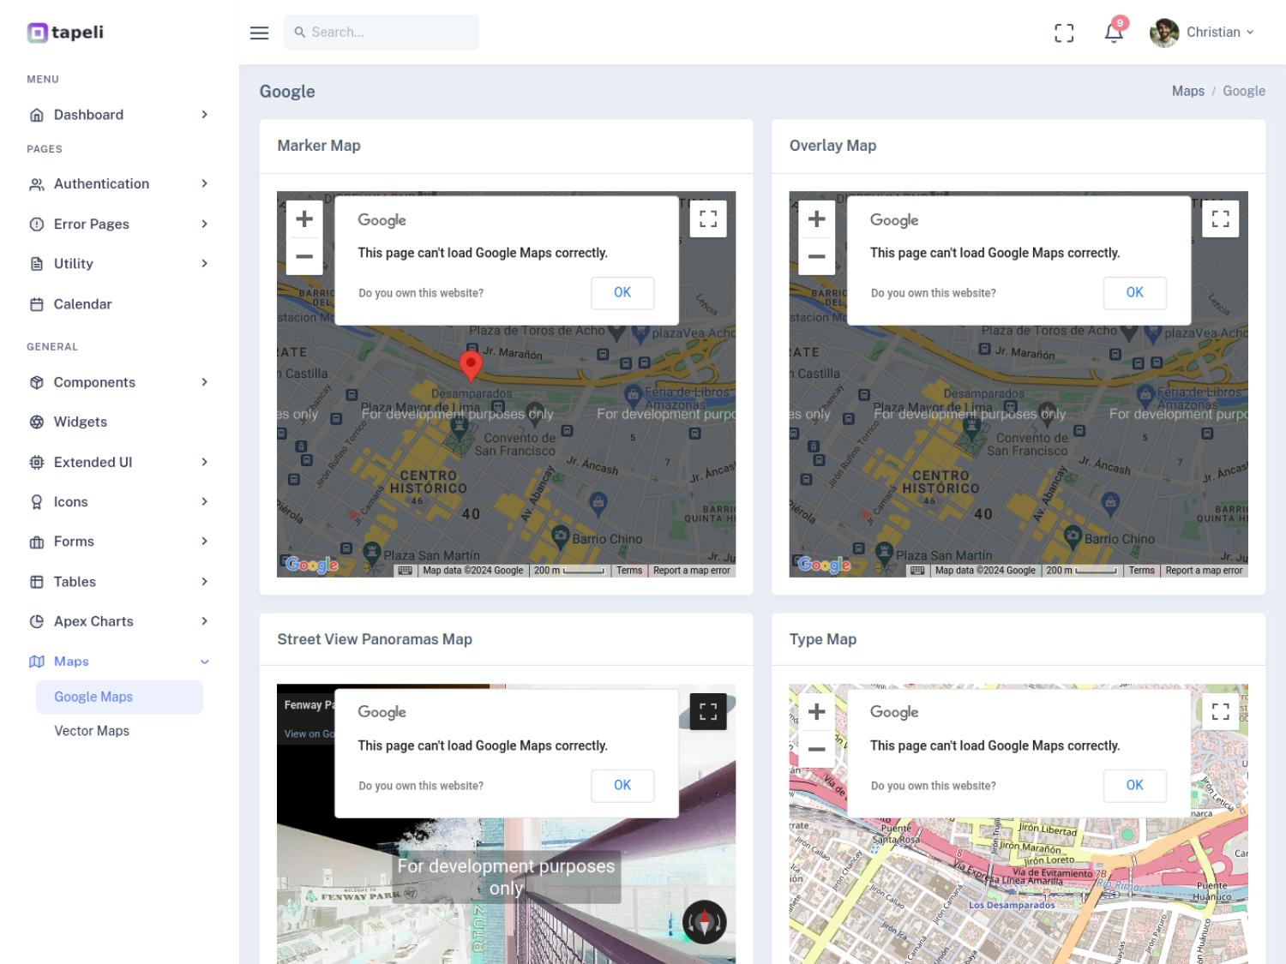The image size is (1286, 964).
Task: Zoom out on the Marker Map
Action: pos(304,256)
